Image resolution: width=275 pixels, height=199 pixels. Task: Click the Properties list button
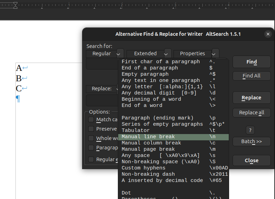(192, 53)
